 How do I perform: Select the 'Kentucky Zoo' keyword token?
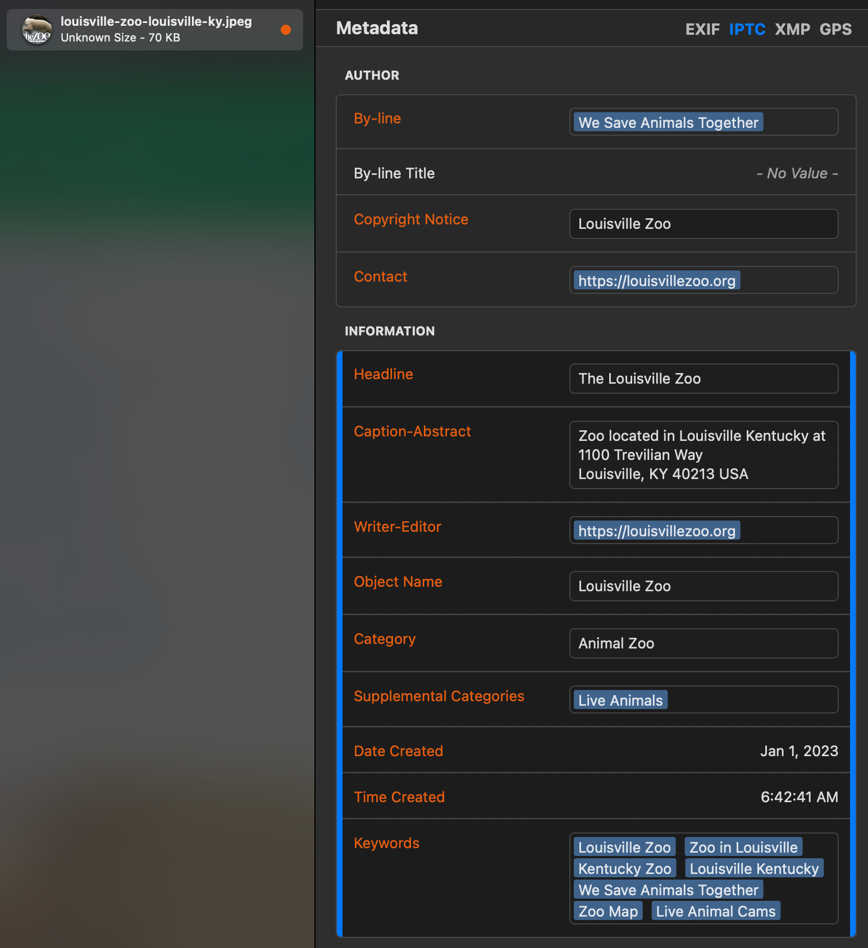tap(625, 868)
